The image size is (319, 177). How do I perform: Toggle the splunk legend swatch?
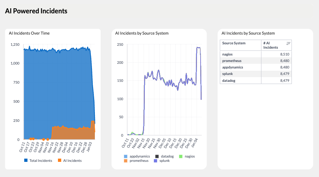tap(155, 161)
